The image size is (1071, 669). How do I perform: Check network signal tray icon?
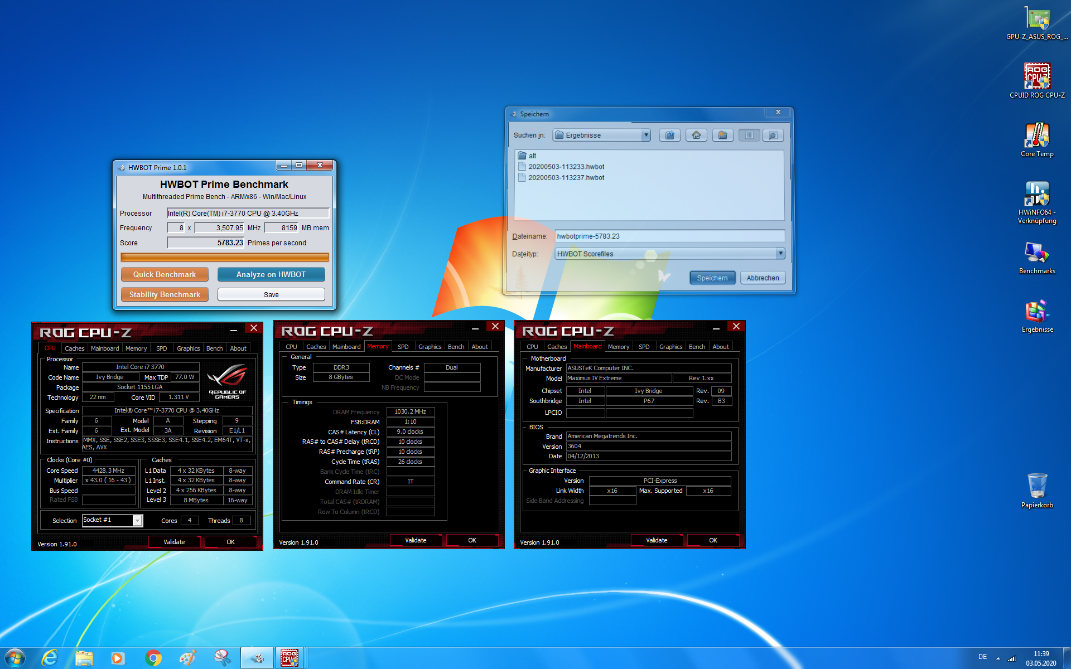coord(1012,658)
